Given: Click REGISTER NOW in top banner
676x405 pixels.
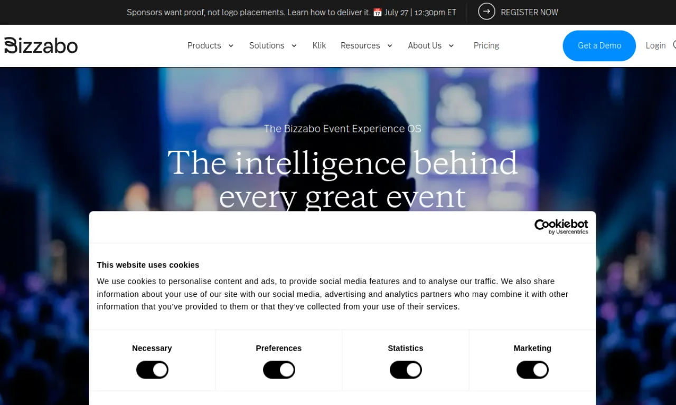Looking at the screenshot, I should pos(529,12).
